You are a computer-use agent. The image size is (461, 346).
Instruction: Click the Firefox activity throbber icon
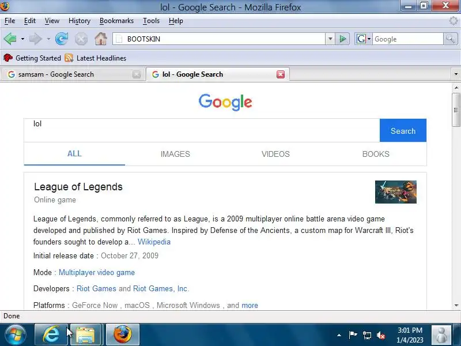tap(454, 21)
